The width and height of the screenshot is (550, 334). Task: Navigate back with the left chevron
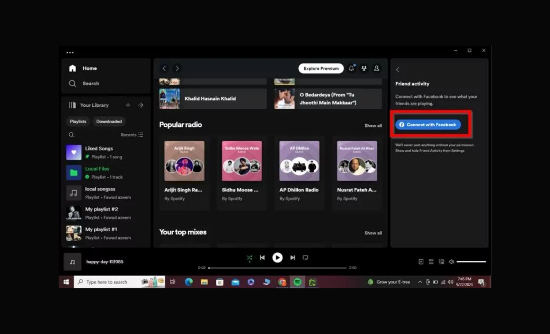coord(164,68)
